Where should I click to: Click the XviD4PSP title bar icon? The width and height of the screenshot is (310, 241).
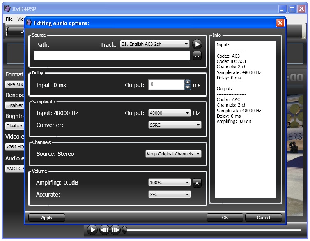pos(7,9)
